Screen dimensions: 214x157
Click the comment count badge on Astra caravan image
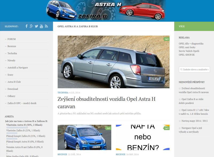coord(166,39)
